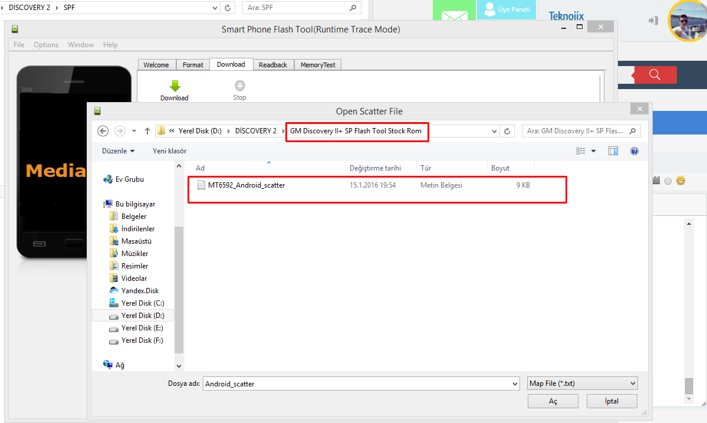Click the green Download arrow icon
The width and height of the screenshot is (707, 423).
pos(175,86)
